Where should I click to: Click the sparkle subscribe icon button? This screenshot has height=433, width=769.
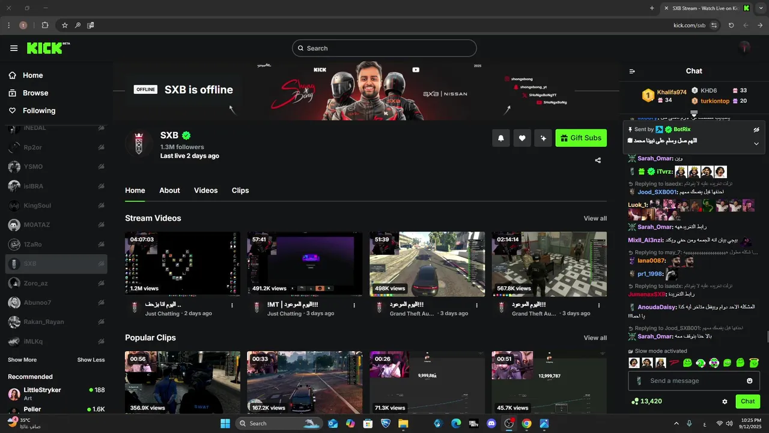tap(543, 138)
